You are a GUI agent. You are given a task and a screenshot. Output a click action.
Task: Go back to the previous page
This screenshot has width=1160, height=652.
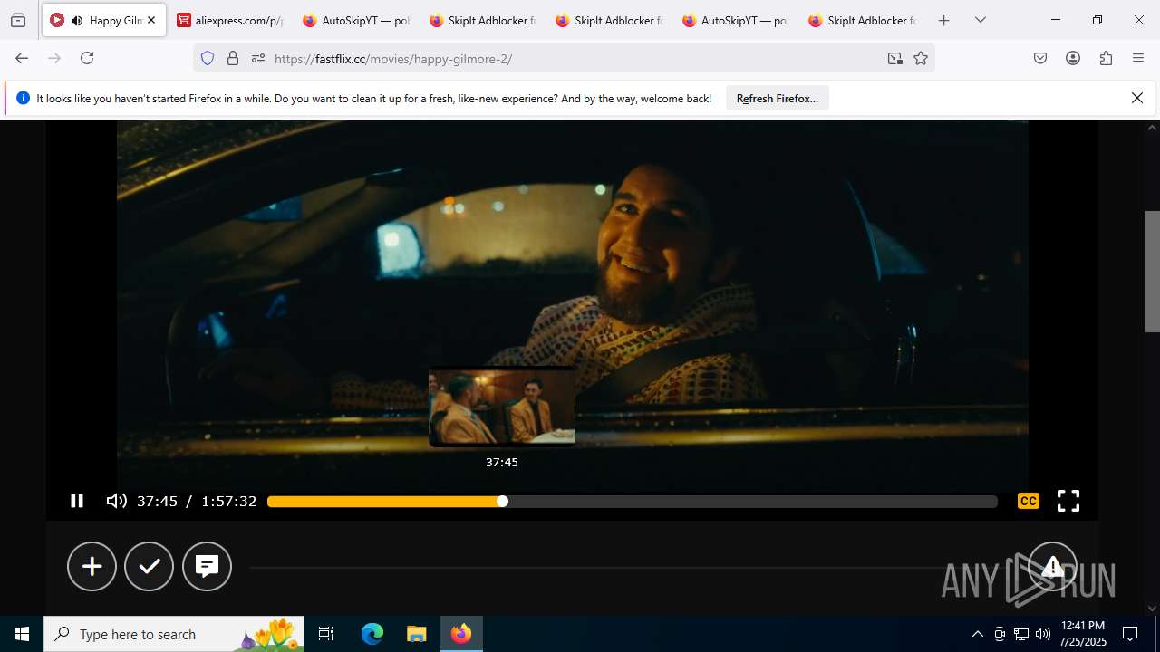point(22,58)
